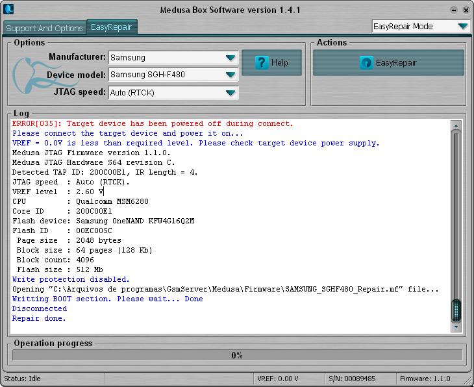474x387 pixels.
Task: Minimize the Medusa Box window
Action: click(x=453, y=10)
